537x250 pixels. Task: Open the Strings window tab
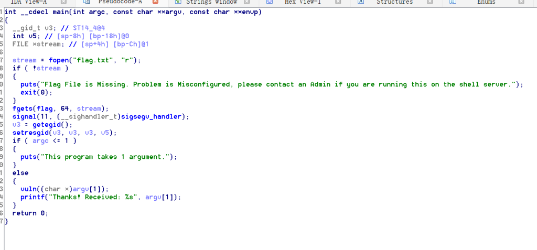(212, 2)
